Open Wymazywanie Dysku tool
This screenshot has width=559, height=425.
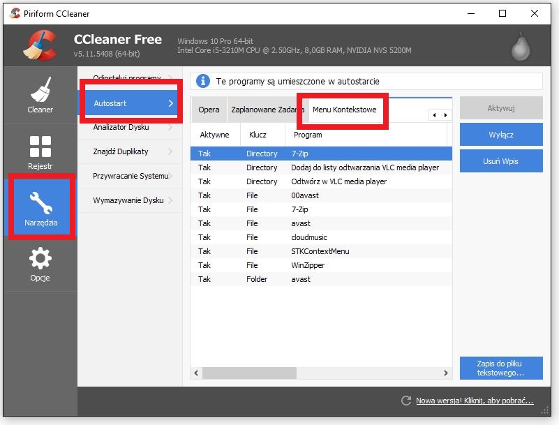click(x=130, y=200)
